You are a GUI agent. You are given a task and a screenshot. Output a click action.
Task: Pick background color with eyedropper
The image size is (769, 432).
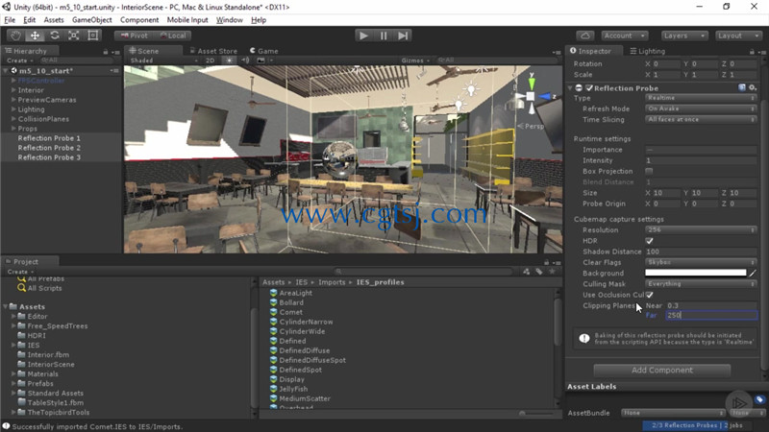753,273
